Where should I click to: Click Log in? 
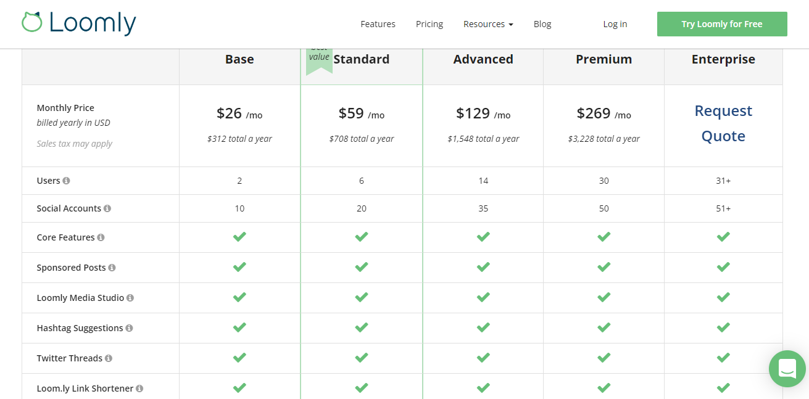coord(615,24)
